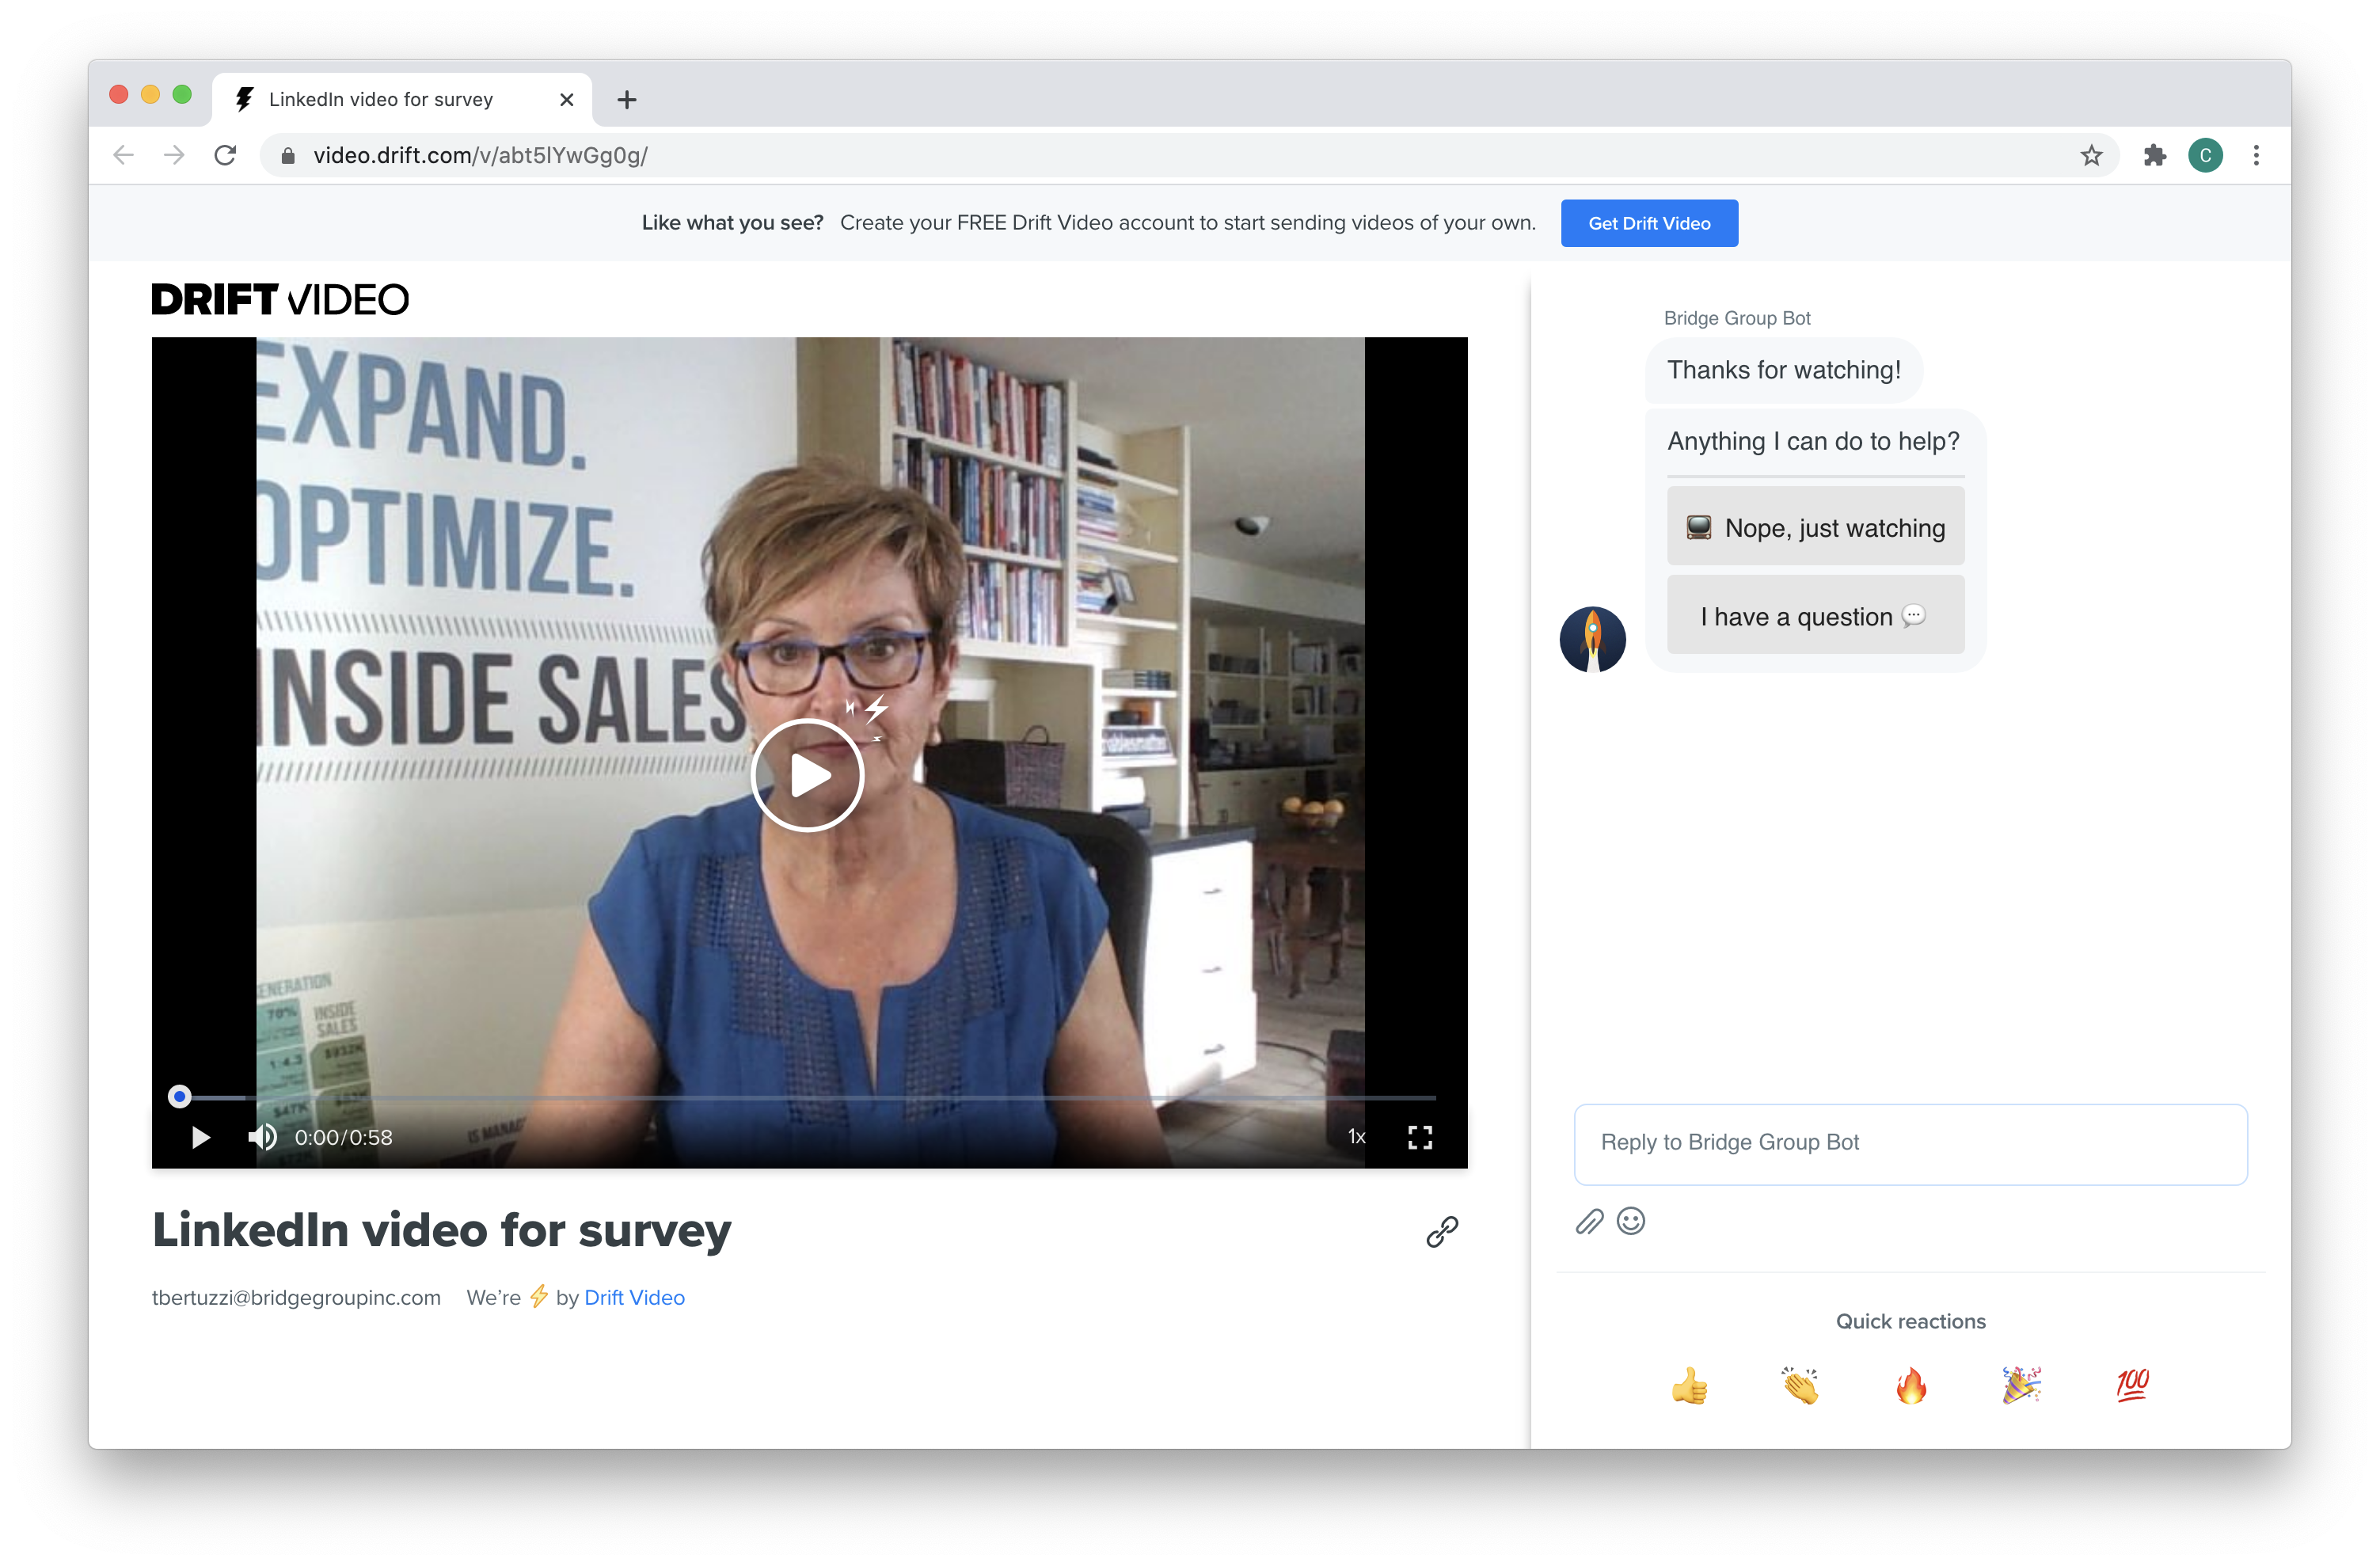The image size is (2380, 1566).
Task: Click the tbertuzzi@bridgegroupinc.com email link
Action: (295, 1297)
